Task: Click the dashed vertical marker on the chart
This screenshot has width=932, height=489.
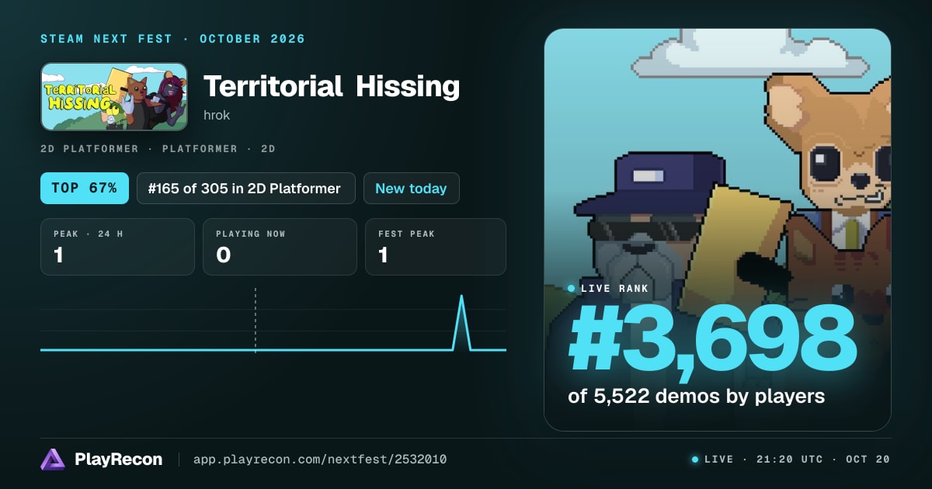Action: tap(255, 320)
